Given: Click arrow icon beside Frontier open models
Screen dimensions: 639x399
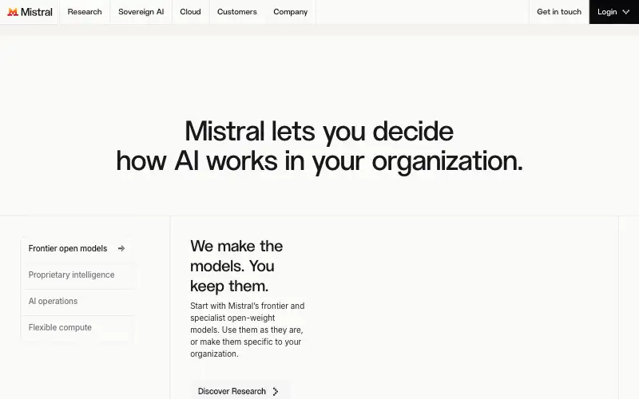Looking at the screenshot, I should 121,248.
